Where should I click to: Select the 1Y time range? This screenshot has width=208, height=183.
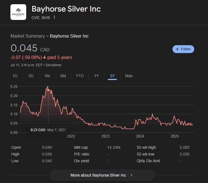click(96, 76)
